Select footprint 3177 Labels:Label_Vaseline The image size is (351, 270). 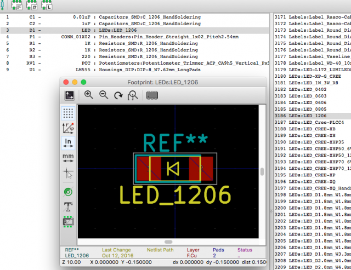[x=313, y=56]
